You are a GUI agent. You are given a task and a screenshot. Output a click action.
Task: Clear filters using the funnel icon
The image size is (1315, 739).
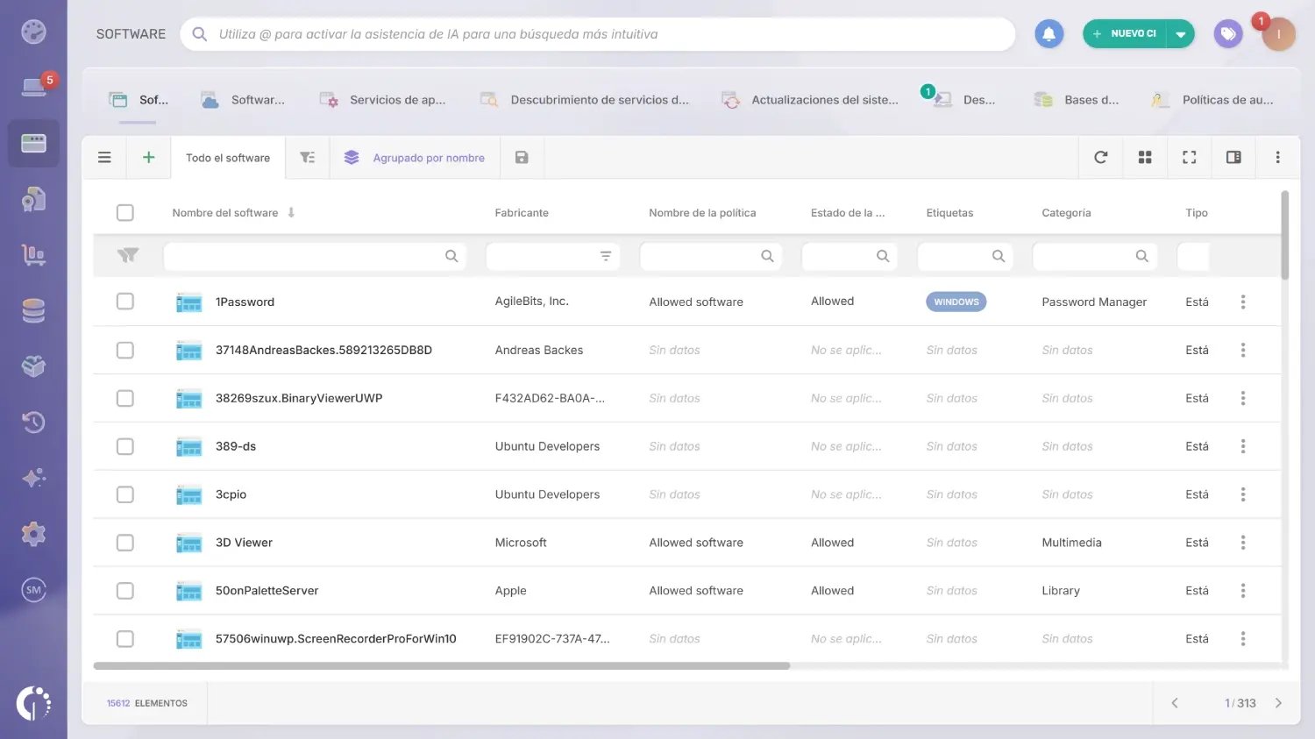(x=128, y=255)
